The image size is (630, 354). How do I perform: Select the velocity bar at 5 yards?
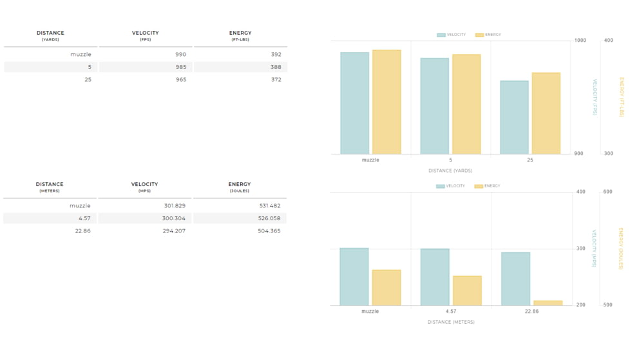pos(434,106)
